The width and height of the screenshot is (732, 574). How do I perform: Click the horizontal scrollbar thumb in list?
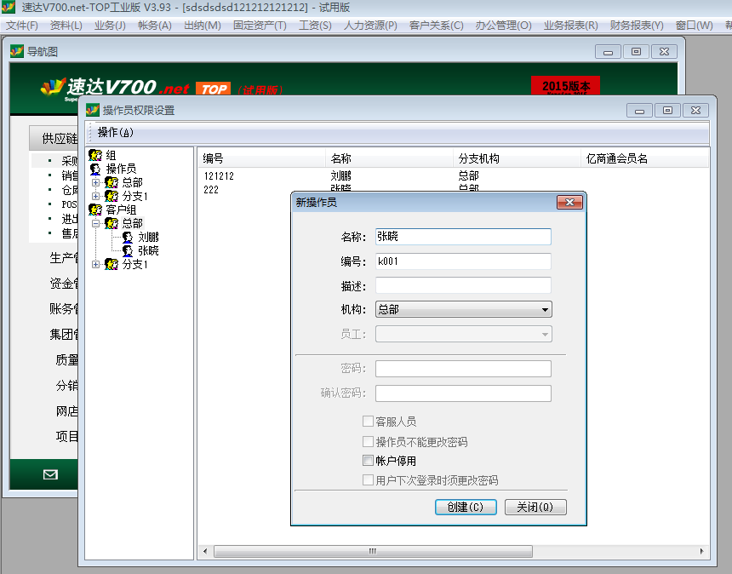tap(373, 551)
